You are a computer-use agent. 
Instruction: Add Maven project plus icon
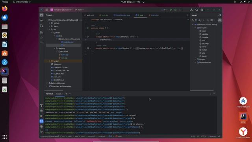[x=204, y=20]
